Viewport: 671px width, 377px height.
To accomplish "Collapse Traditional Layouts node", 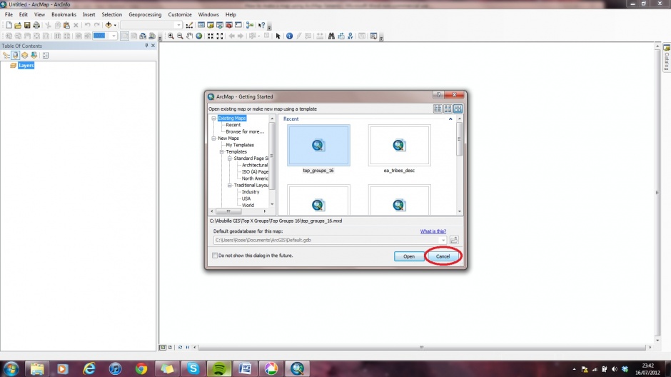I will [230, 186].
